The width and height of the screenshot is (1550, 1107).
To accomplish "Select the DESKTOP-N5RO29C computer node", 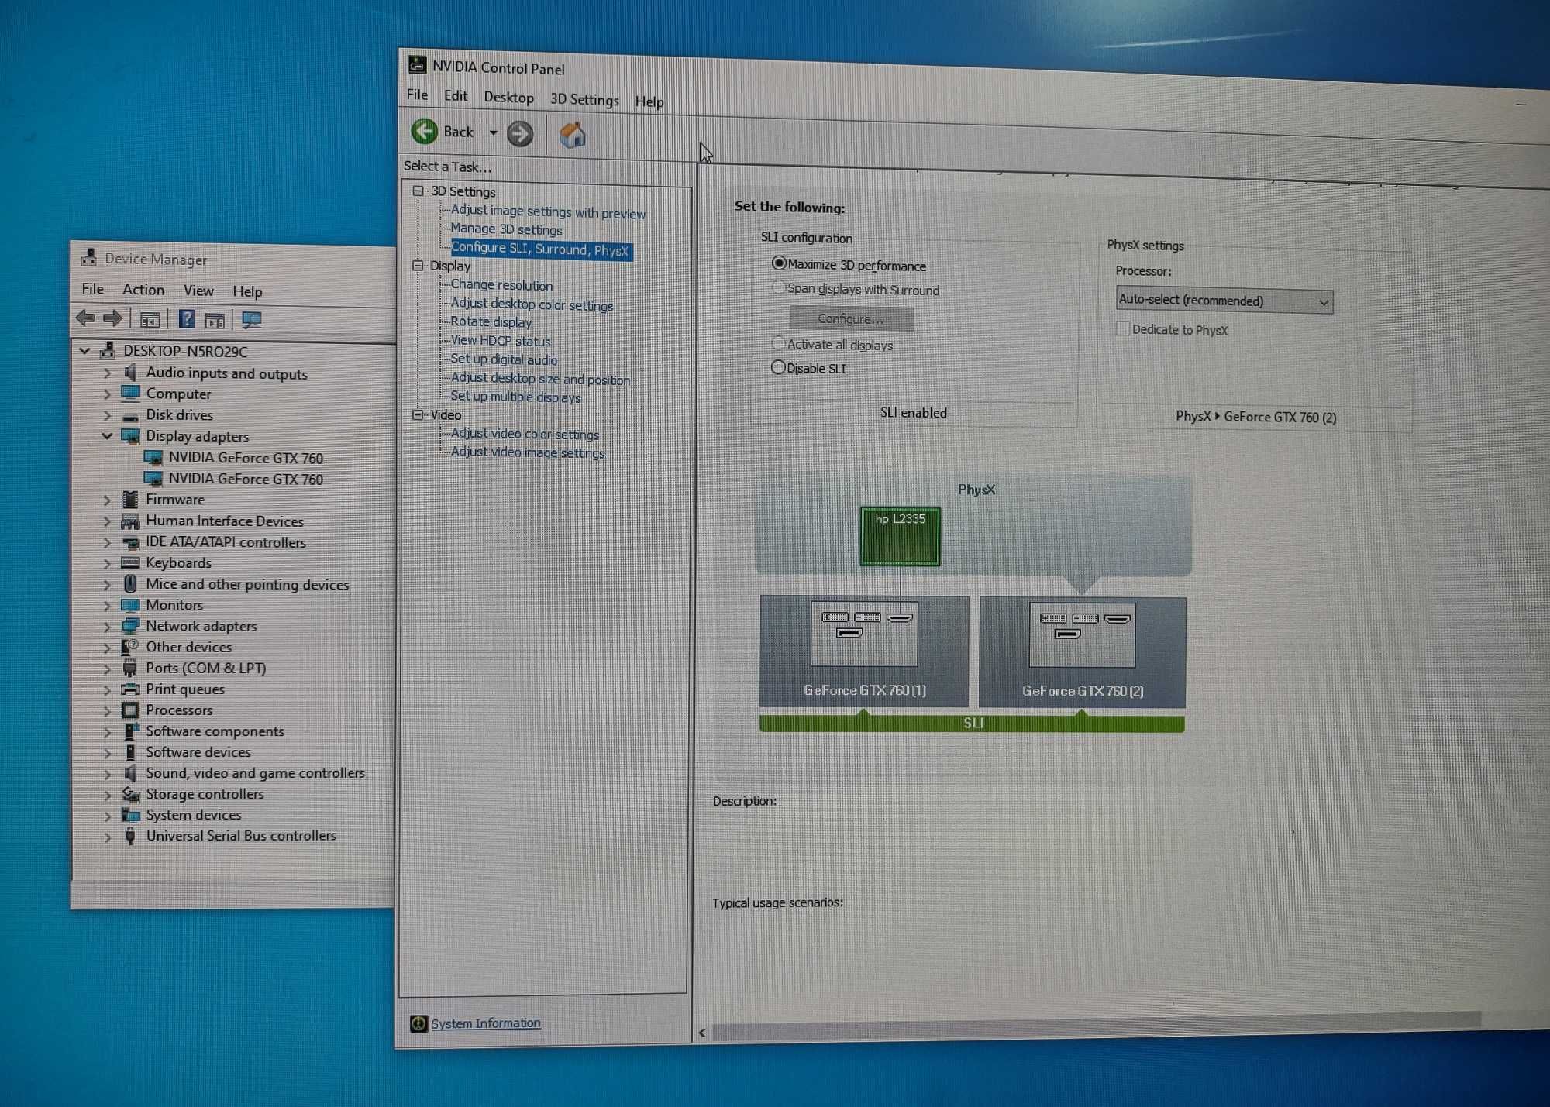I will [185, 351].
